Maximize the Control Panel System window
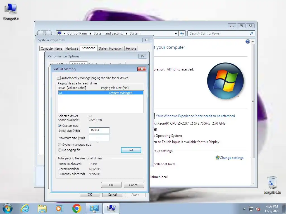 [x=241, y=26]
